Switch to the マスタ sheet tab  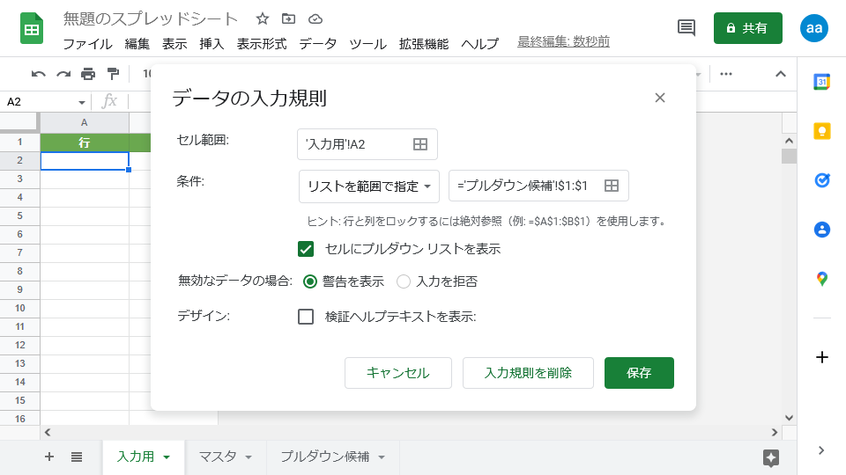click(x=218, y=457)
